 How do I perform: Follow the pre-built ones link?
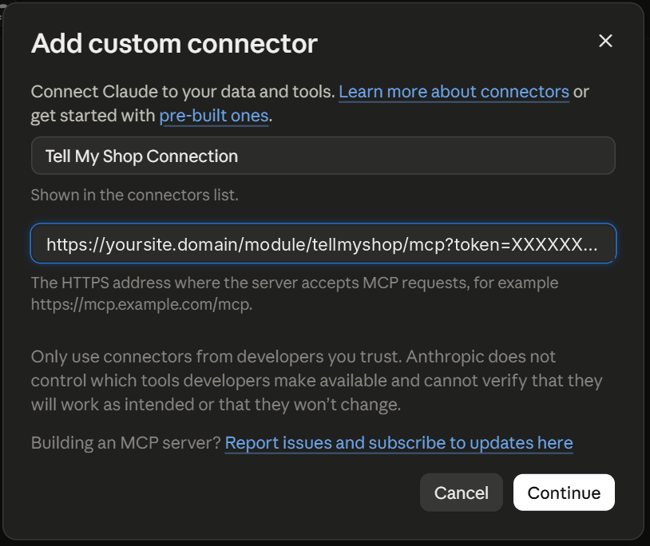click(214, 116)
